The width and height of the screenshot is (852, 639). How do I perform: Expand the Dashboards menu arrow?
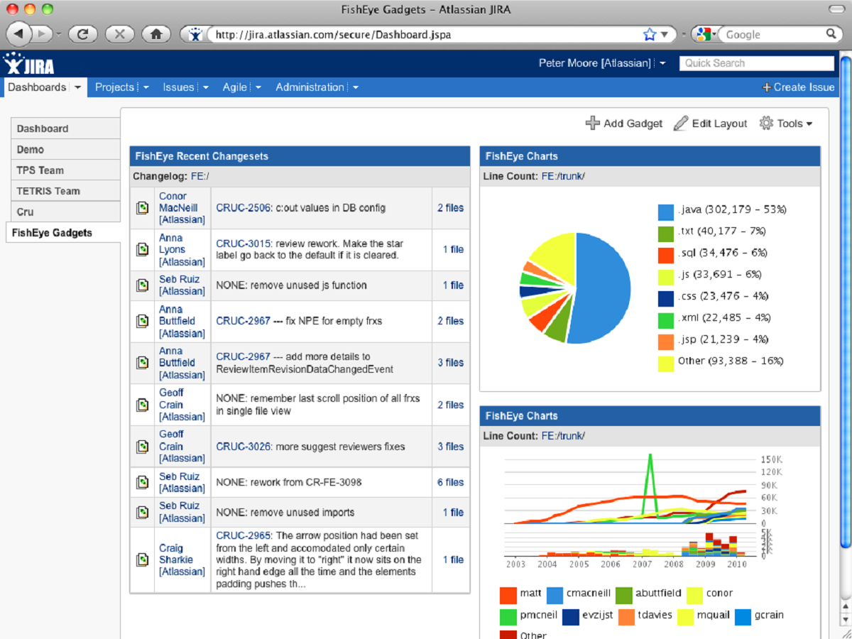coord(77,88)
